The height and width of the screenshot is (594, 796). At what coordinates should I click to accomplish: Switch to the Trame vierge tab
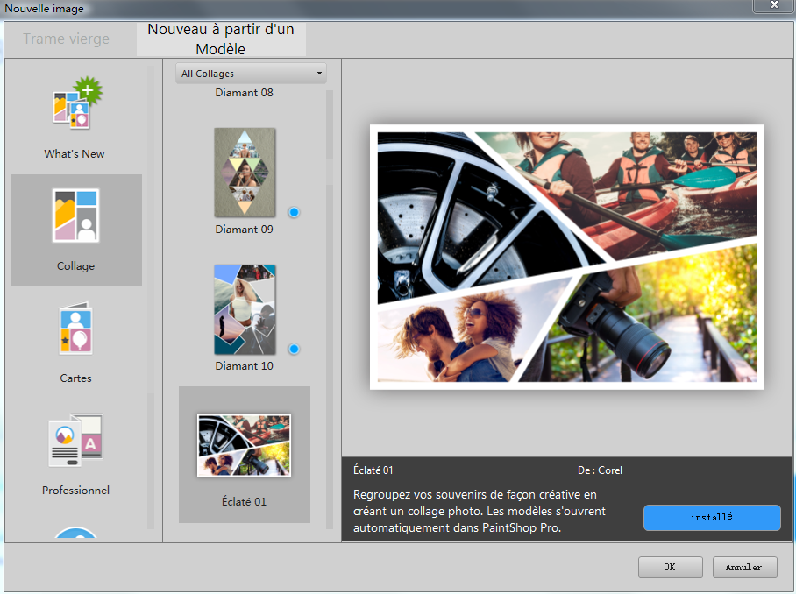click(66, 39)
